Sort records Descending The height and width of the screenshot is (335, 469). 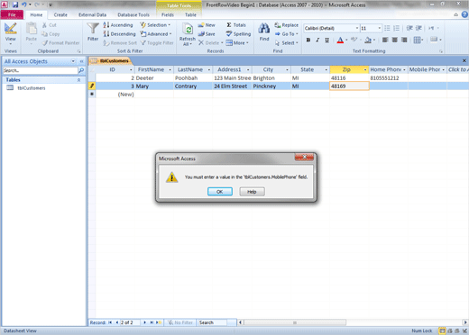(x=119, y=34)
